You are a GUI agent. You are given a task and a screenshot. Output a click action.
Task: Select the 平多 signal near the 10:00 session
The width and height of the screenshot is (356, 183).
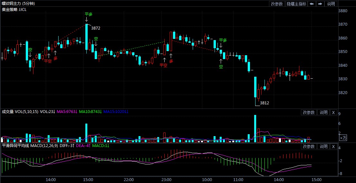223,40
